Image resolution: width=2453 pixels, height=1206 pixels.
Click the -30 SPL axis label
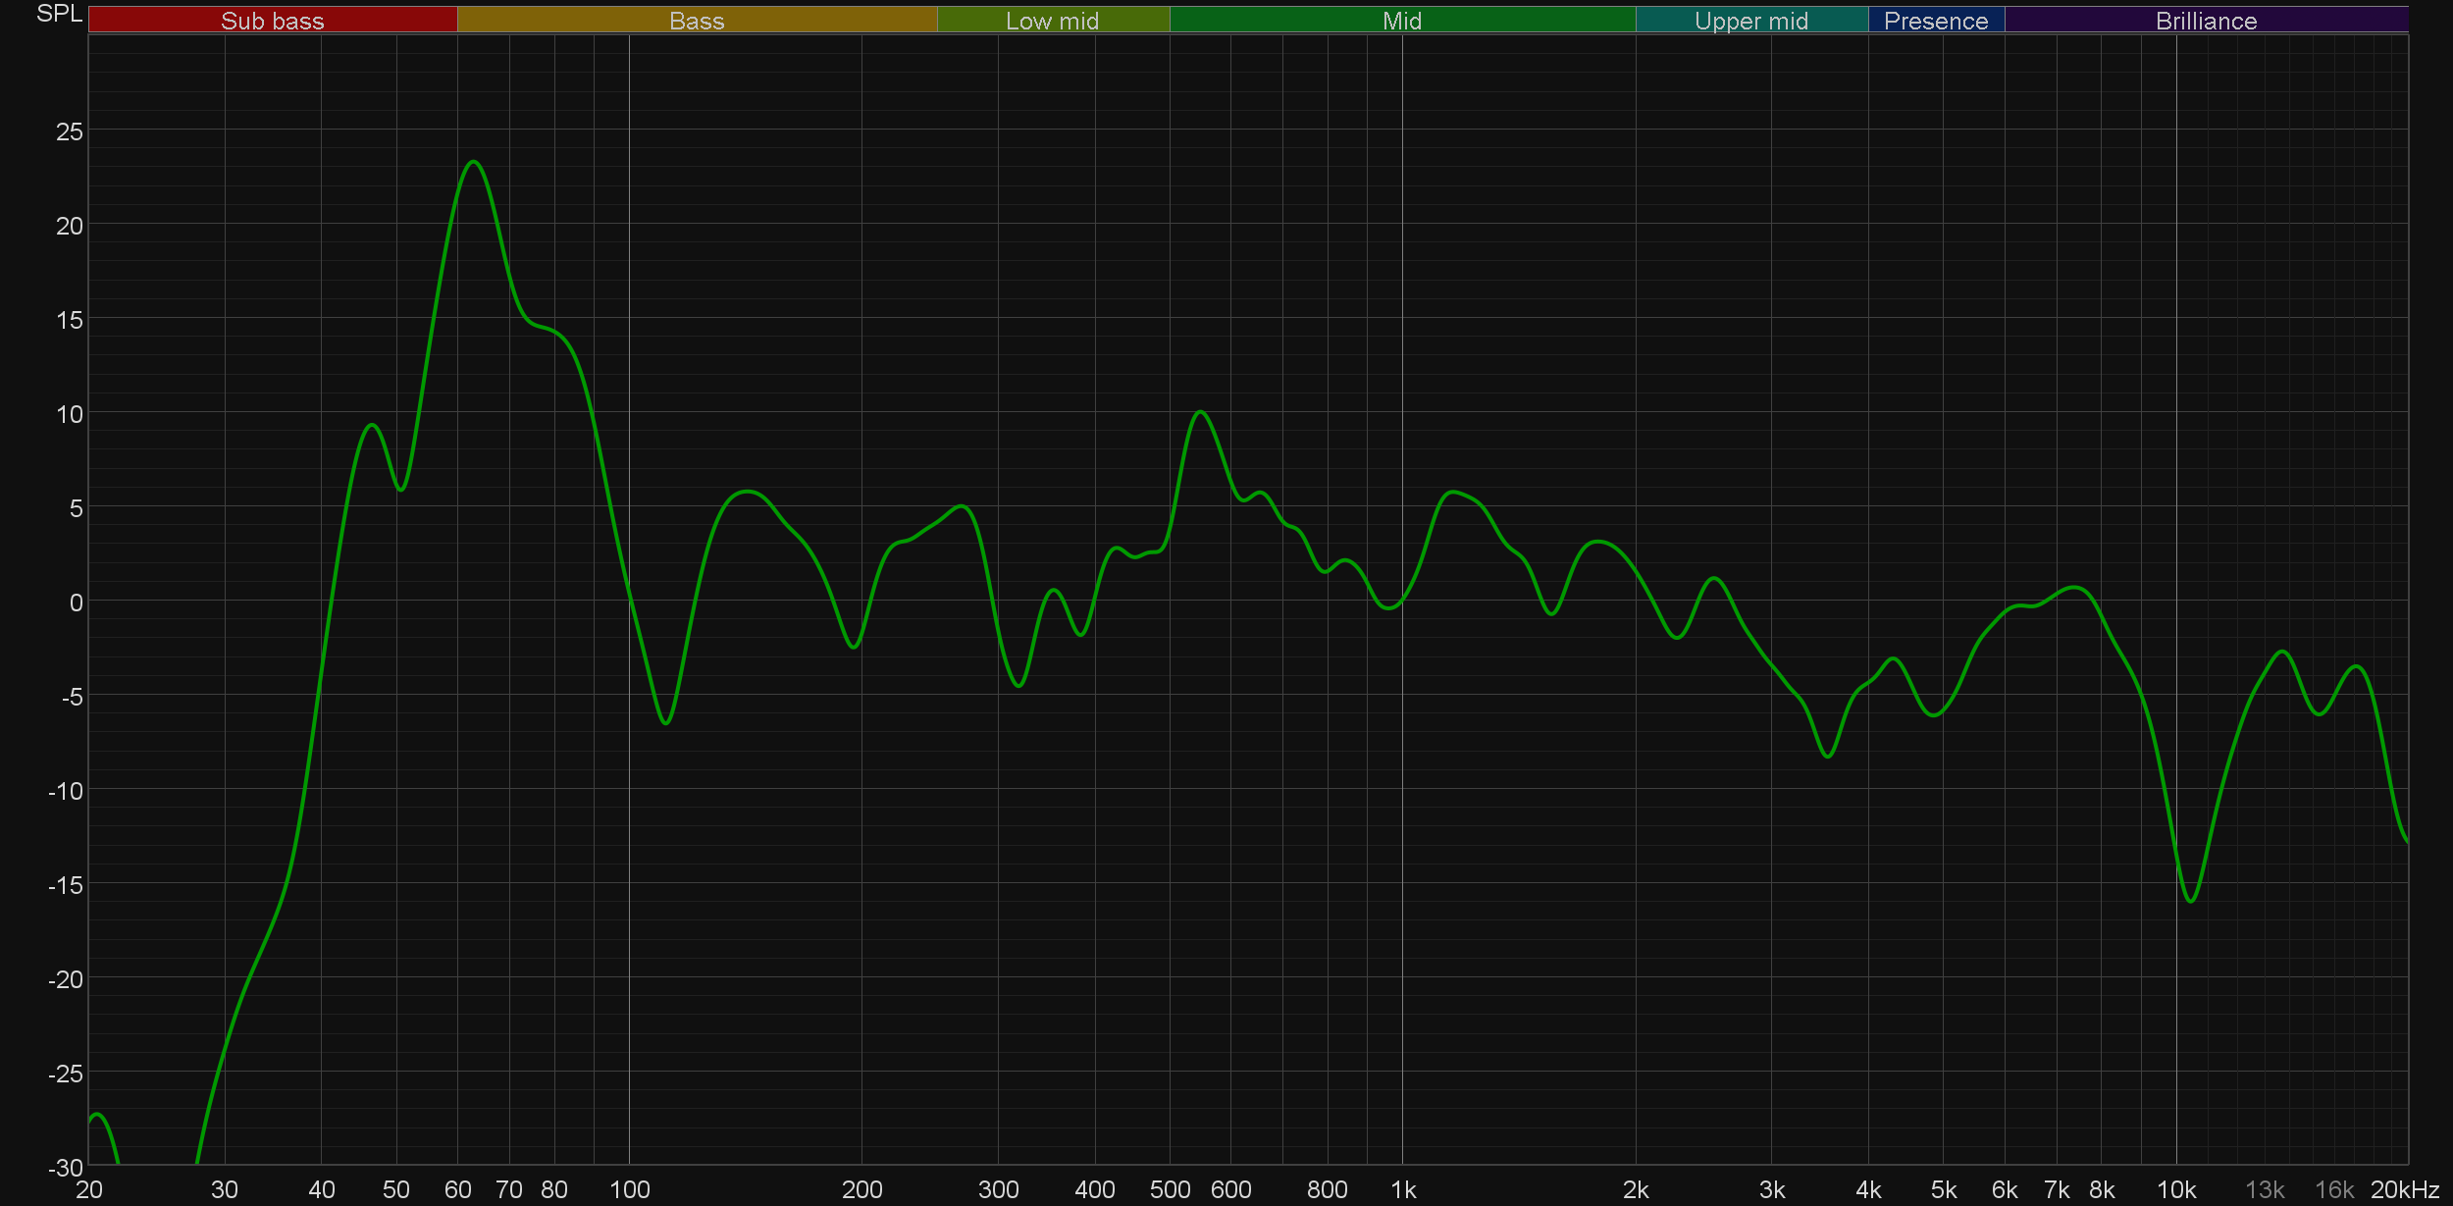(x=66, y=1168)
